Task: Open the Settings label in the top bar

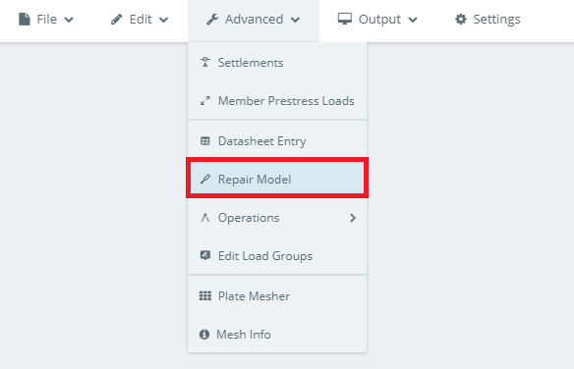Action: tap(496, 19)
